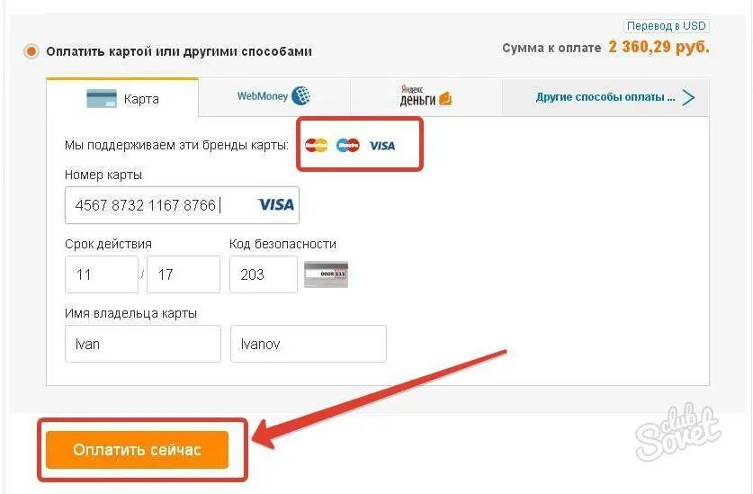Click the Яндекс Деньги wallet icon
753x494 pixels.
point(444,99)
